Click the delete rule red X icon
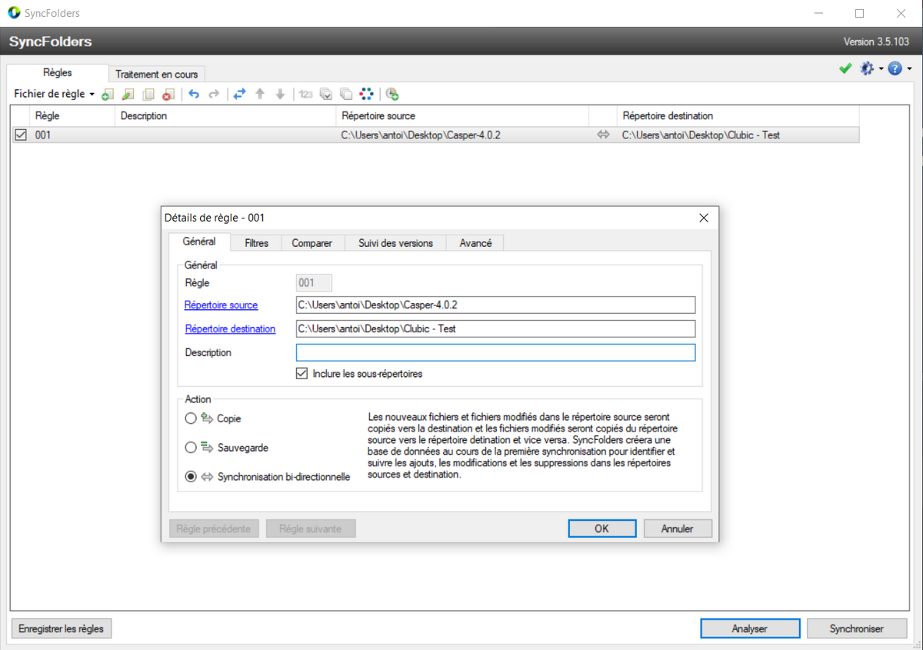 pyautogui.click(x=168, y=94)
